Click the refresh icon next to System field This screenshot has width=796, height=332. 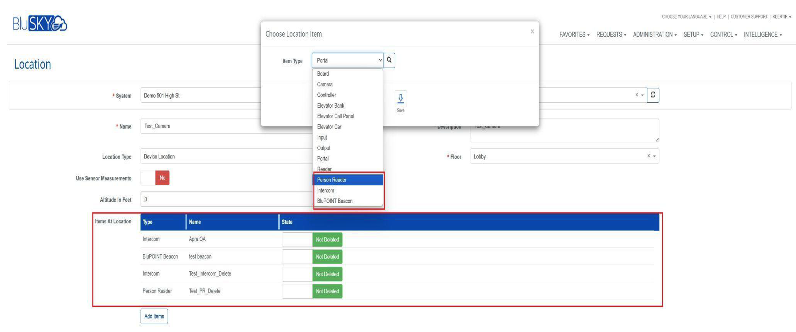pos(653,95)
